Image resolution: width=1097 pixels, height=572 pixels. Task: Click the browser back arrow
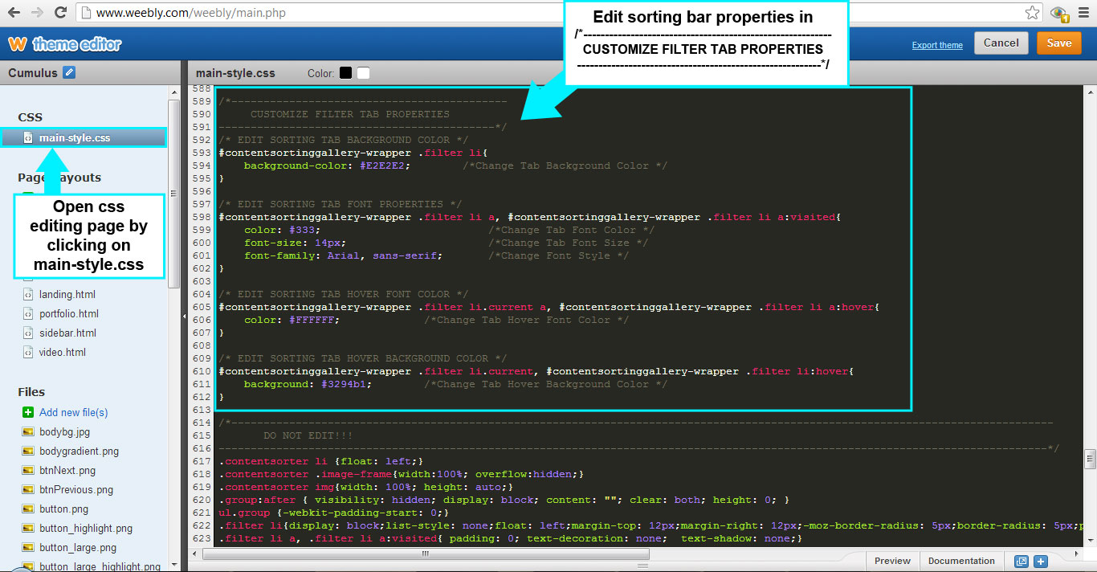tap(13, 13)
